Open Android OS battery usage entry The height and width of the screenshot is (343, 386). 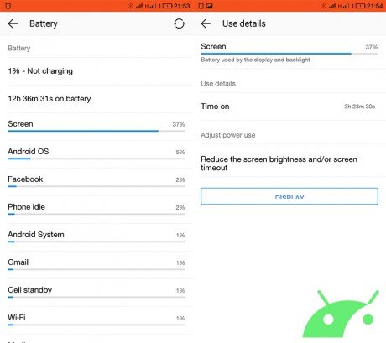[x=96, y=154]
